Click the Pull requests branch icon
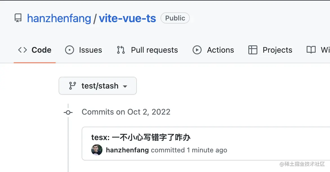This screenshot has height=172, width=330. click(121, 50)
